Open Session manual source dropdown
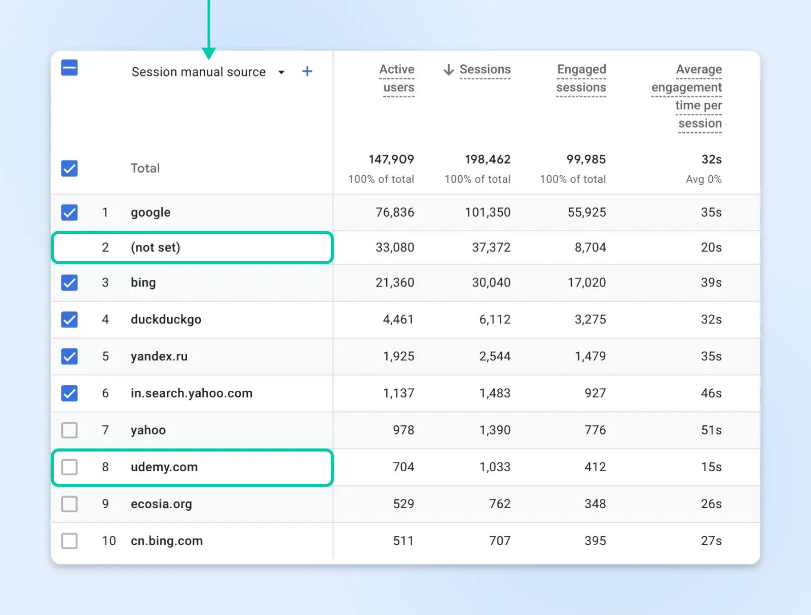 tap(281, 72)
